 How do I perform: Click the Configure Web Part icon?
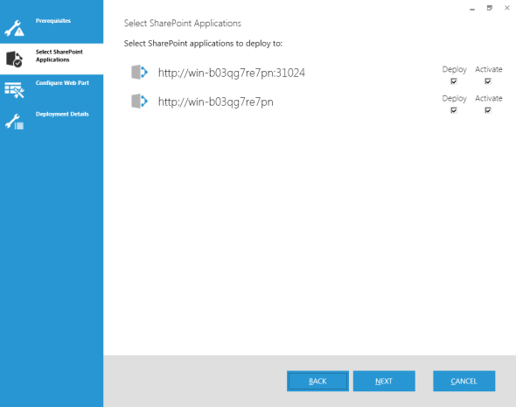pyautogui.click(x=14, y=90)
